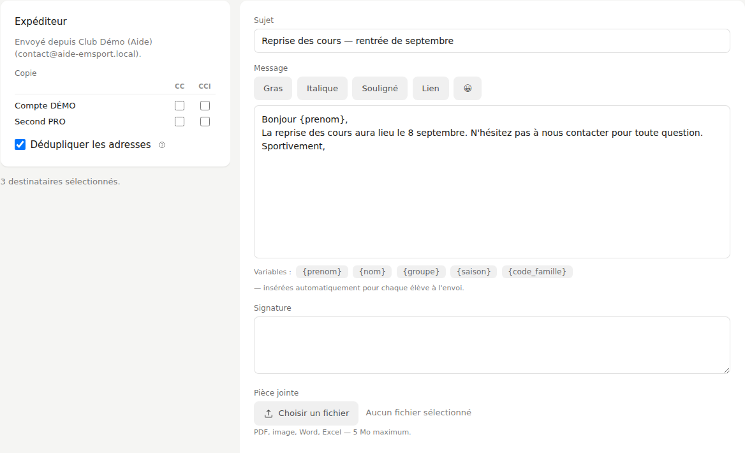Insert the {prenom} variable
745x453 pixels.
(322, 271)
